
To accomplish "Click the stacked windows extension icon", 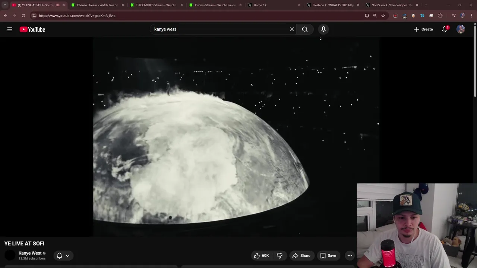I will (x=431, y=16).
